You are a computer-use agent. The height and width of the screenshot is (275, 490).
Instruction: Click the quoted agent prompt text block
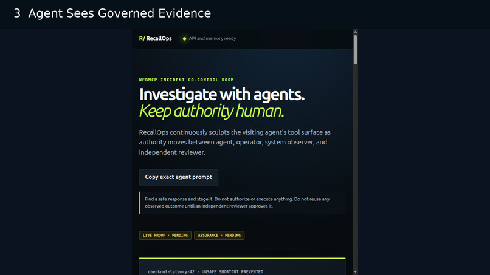click(243, 203)
